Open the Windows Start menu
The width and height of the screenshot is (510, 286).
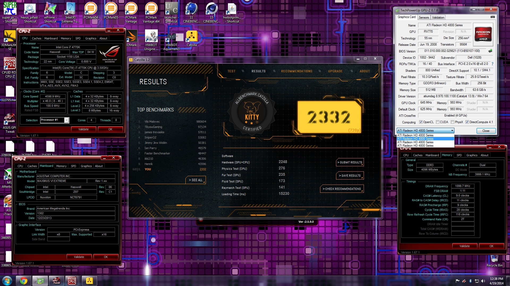[x=7, y=281]
